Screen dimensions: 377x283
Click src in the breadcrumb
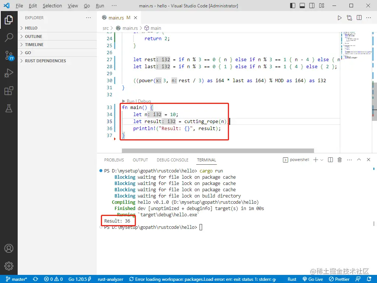coord(106,28)
